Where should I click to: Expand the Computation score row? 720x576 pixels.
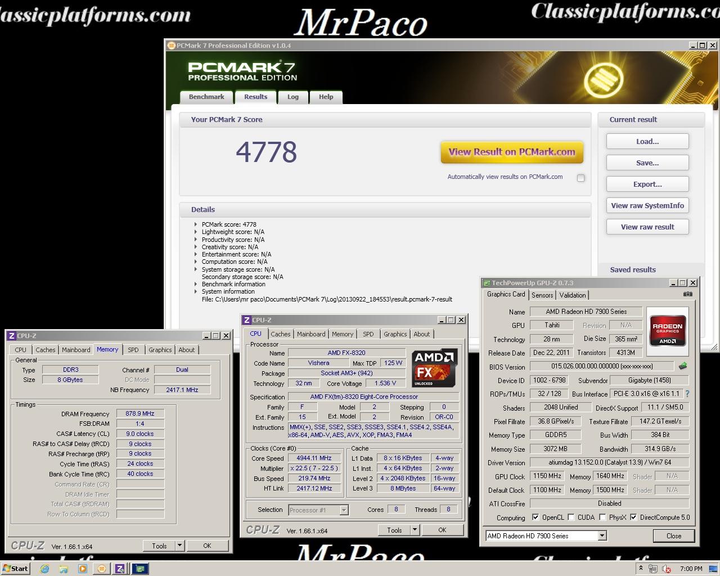click(196, 261)
